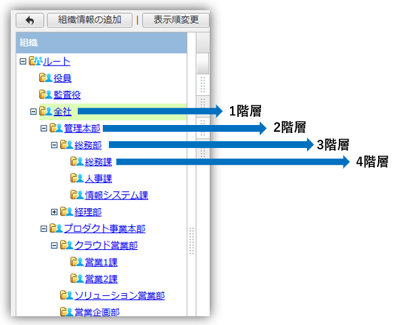Viewport: 399px width, 325px height.
Task: Open the 情報システム課 link
Action: (116, 195)
